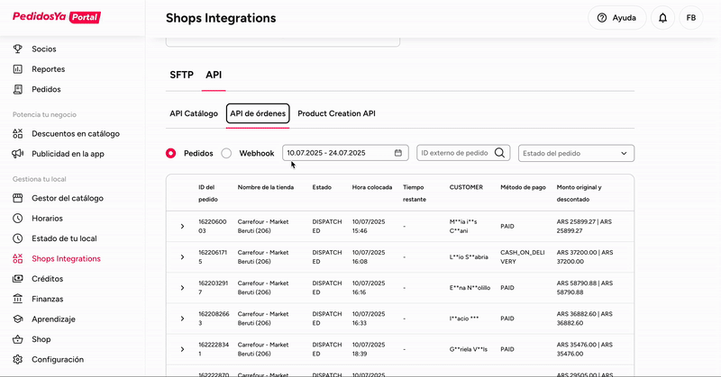Click the calendar icon in date range field
Viewport: 721px width, 377px height.
398,153
